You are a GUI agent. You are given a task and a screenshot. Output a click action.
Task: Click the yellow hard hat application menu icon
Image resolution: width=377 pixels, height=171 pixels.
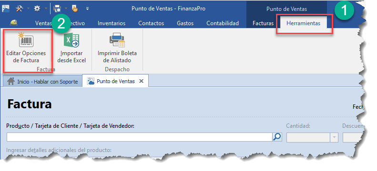coord(14,23)
